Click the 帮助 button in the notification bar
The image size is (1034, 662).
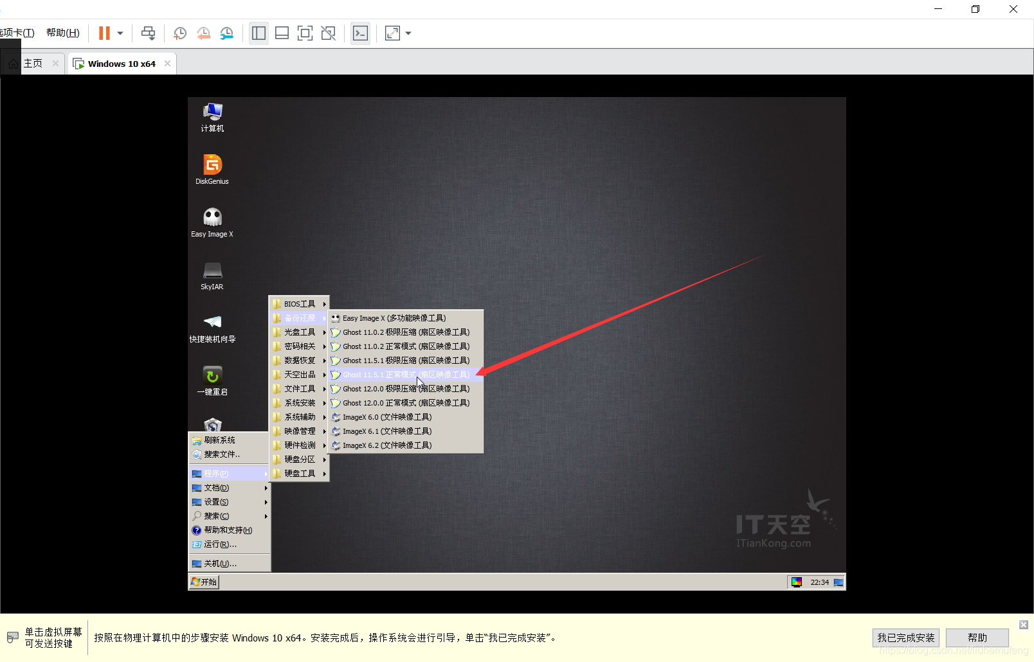977,638
